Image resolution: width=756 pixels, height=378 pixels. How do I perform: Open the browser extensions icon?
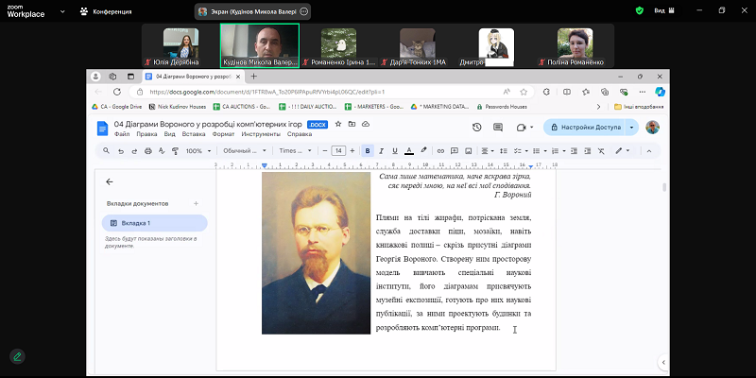pos(546,92)
